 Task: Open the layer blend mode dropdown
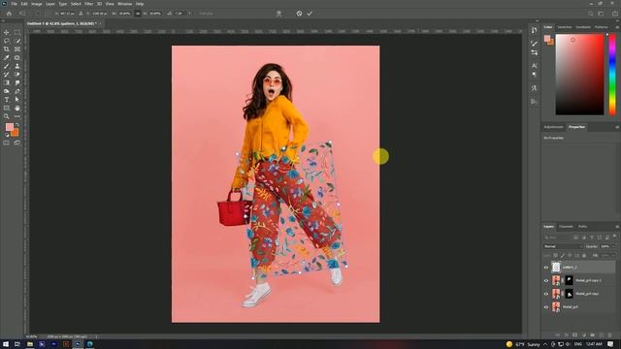(x=563, y=246)
